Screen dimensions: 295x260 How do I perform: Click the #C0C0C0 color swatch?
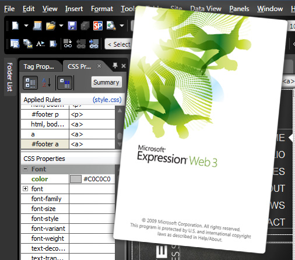tap(76, 179)
